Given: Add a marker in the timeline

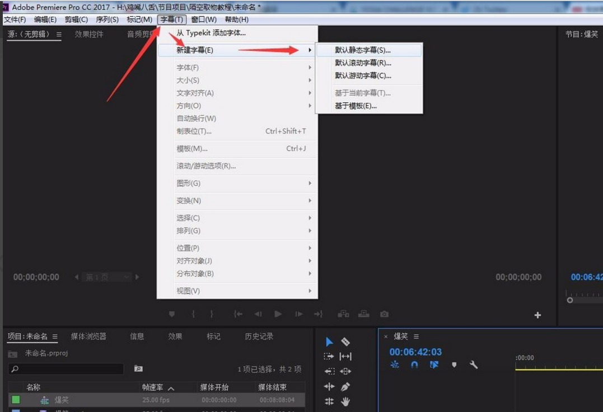Looking at the screenshot, I should click(454, 364).
